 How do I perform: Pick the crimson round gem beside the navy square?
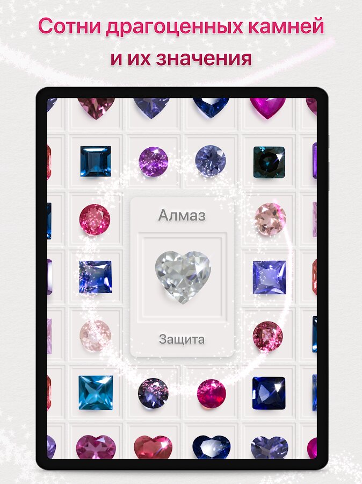211,394
